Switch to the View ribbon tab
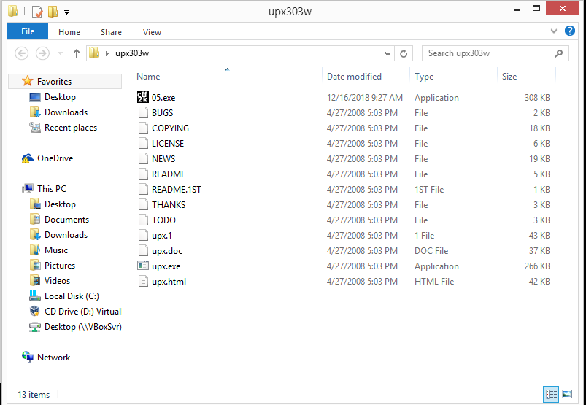The width and height of the screenshot is (586, 405). click(152, 32)
